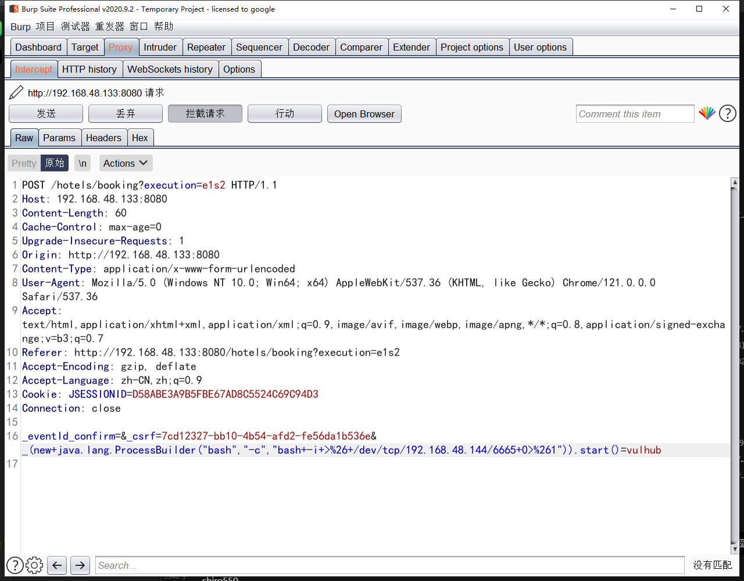Switch to the Intruder tab

(160, 47)
